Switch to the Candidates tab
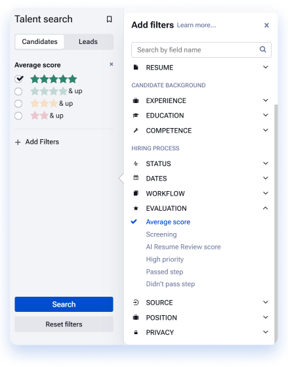The image size is (288, 367). (x=39, y=41)
